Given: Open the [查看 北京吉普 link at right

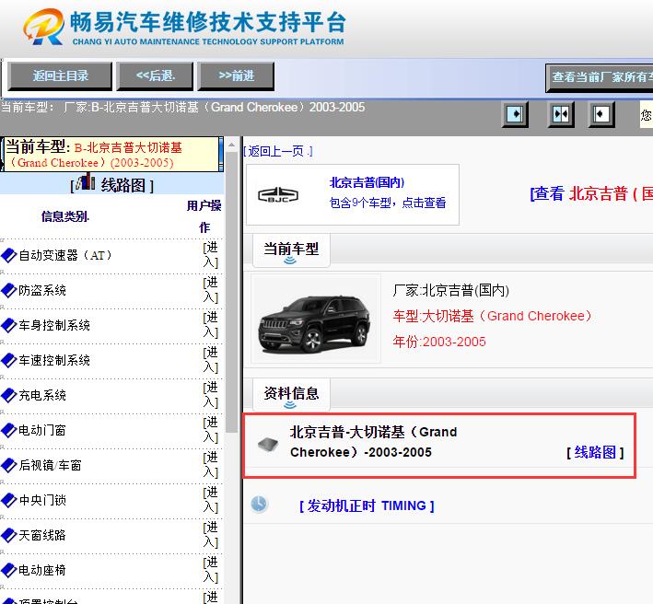Looking at the screenshot, I should point(591,193).
